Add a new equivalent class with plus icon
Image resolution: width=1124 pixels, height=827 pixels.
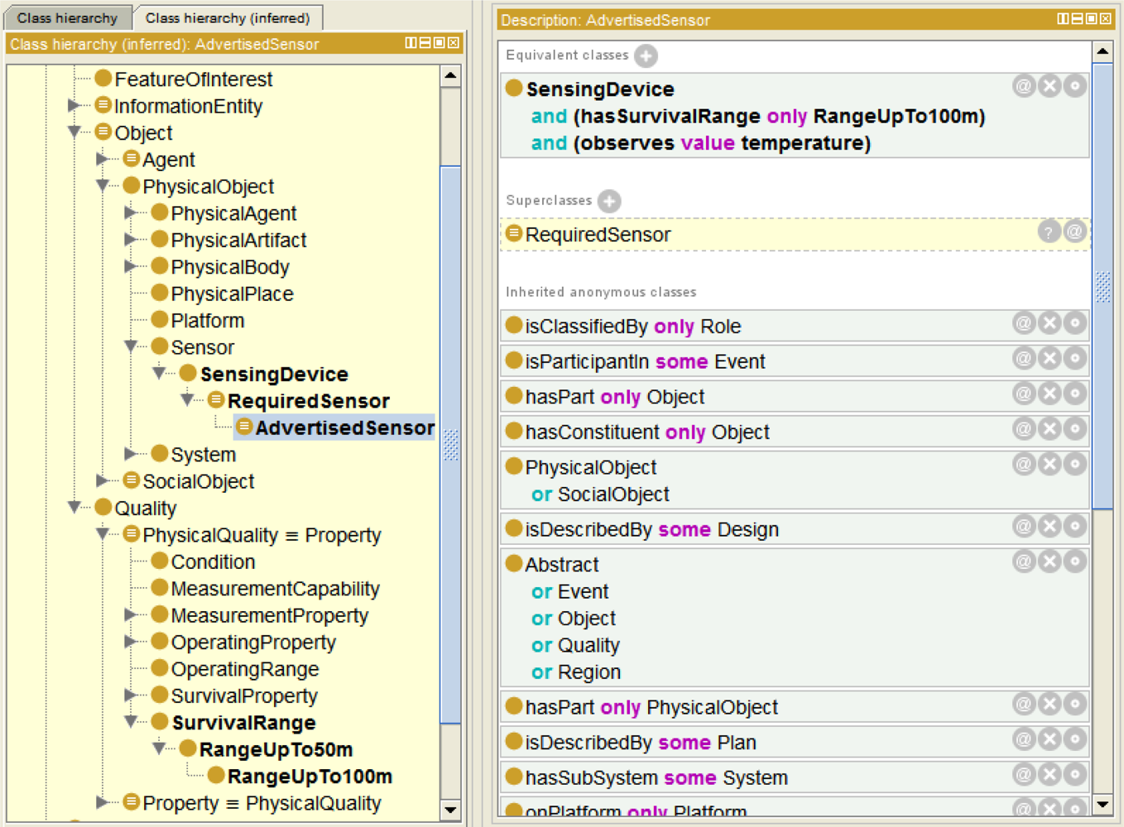click(646, 55)
